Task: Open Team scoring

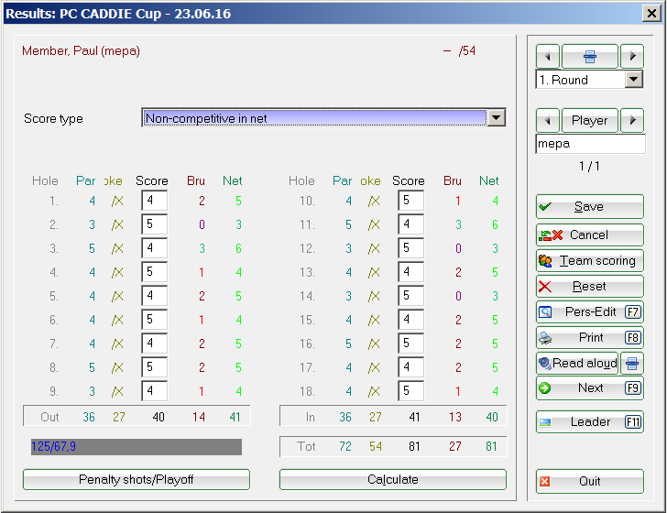Action: point(590,260)
